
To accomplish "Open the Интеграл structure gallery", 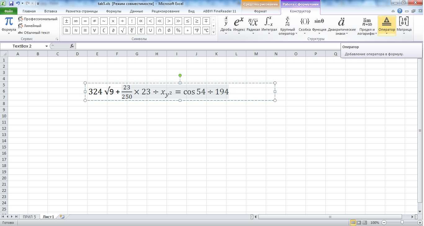I will [269, 26].
